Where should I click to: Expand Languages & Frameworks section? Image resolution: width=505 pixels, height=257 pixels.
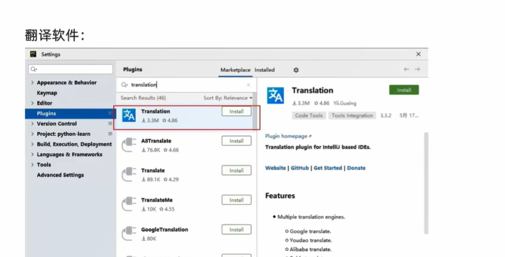click(32, 155)
